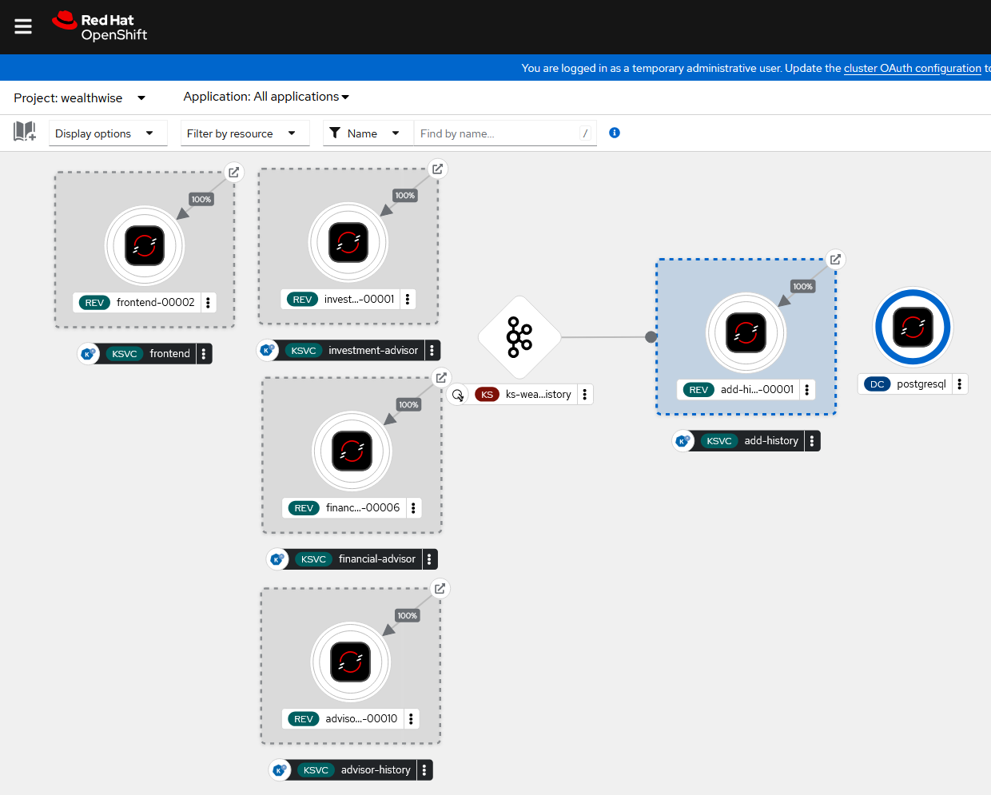
Task: Click the info icon beside search field
Action: (x=615, y=133)
